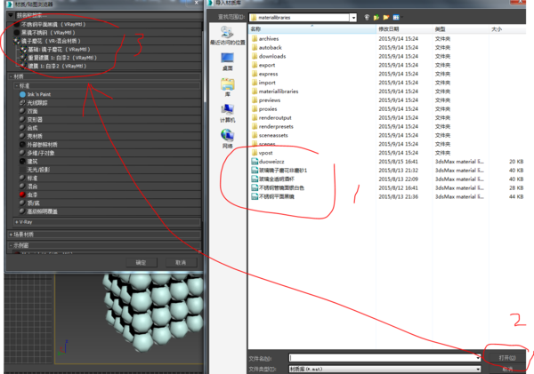Choose the 变形器 morpher material
This screenshot has height=374, width=534.
click(30, 119)
